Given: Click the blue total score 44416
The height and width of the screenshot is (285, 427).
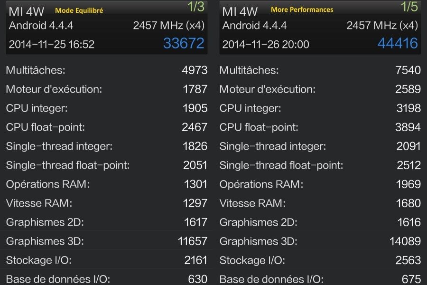Looking at the screenshot, I should coord(398,43).
